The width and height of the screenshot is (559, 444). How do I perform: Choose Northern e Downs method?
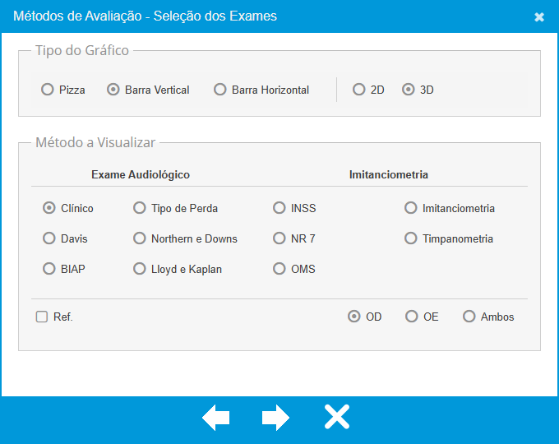click(140, 238)
